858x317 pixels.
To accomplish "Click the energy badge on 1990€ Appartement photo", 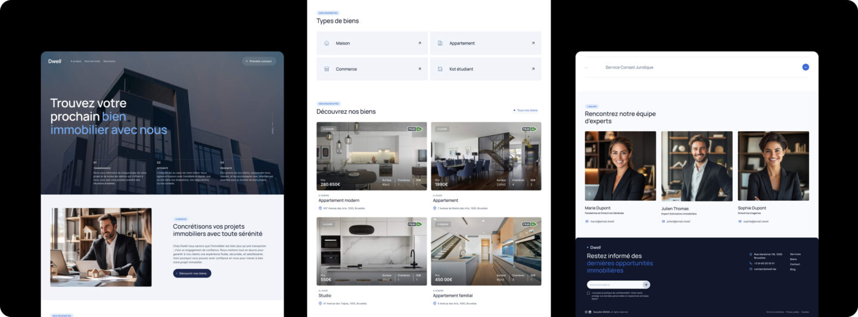I will 530,129.
